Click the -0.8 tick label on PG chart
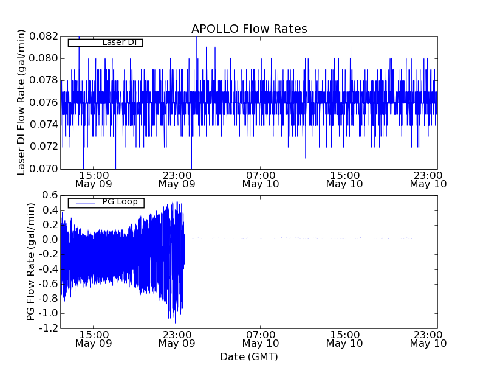Viewport: 486px width, 365px height. (49, 299)
